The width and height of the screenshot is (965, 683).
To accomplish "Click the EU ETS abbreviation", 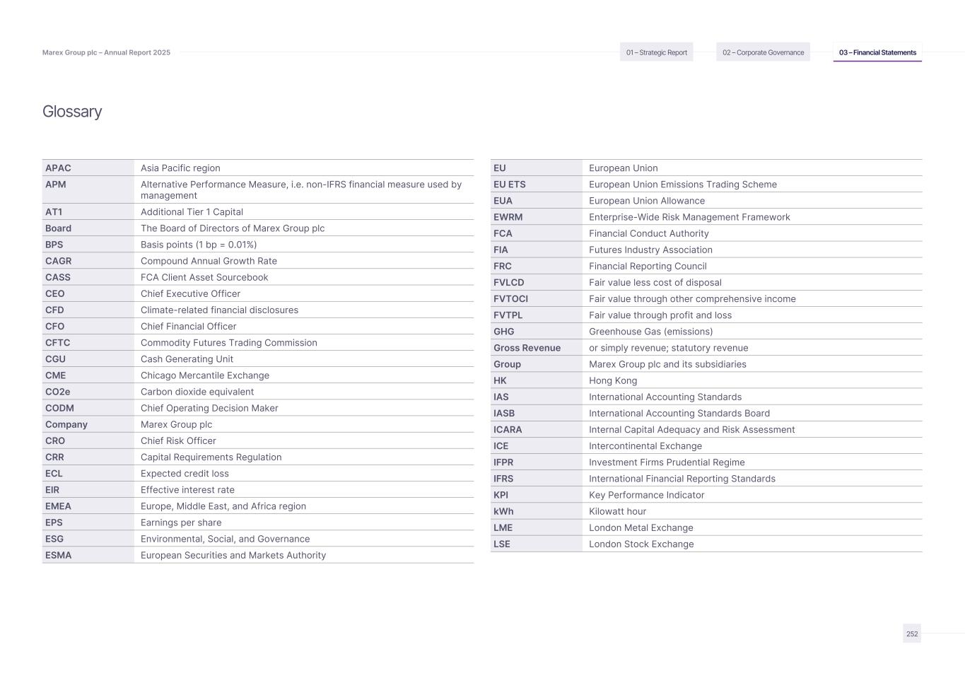I will pos(510,185).
